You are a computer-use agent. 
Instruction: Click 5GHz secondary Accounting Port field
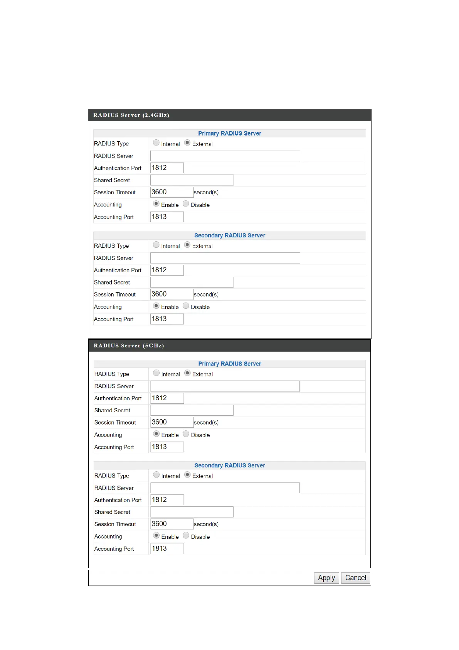[167, 549]
